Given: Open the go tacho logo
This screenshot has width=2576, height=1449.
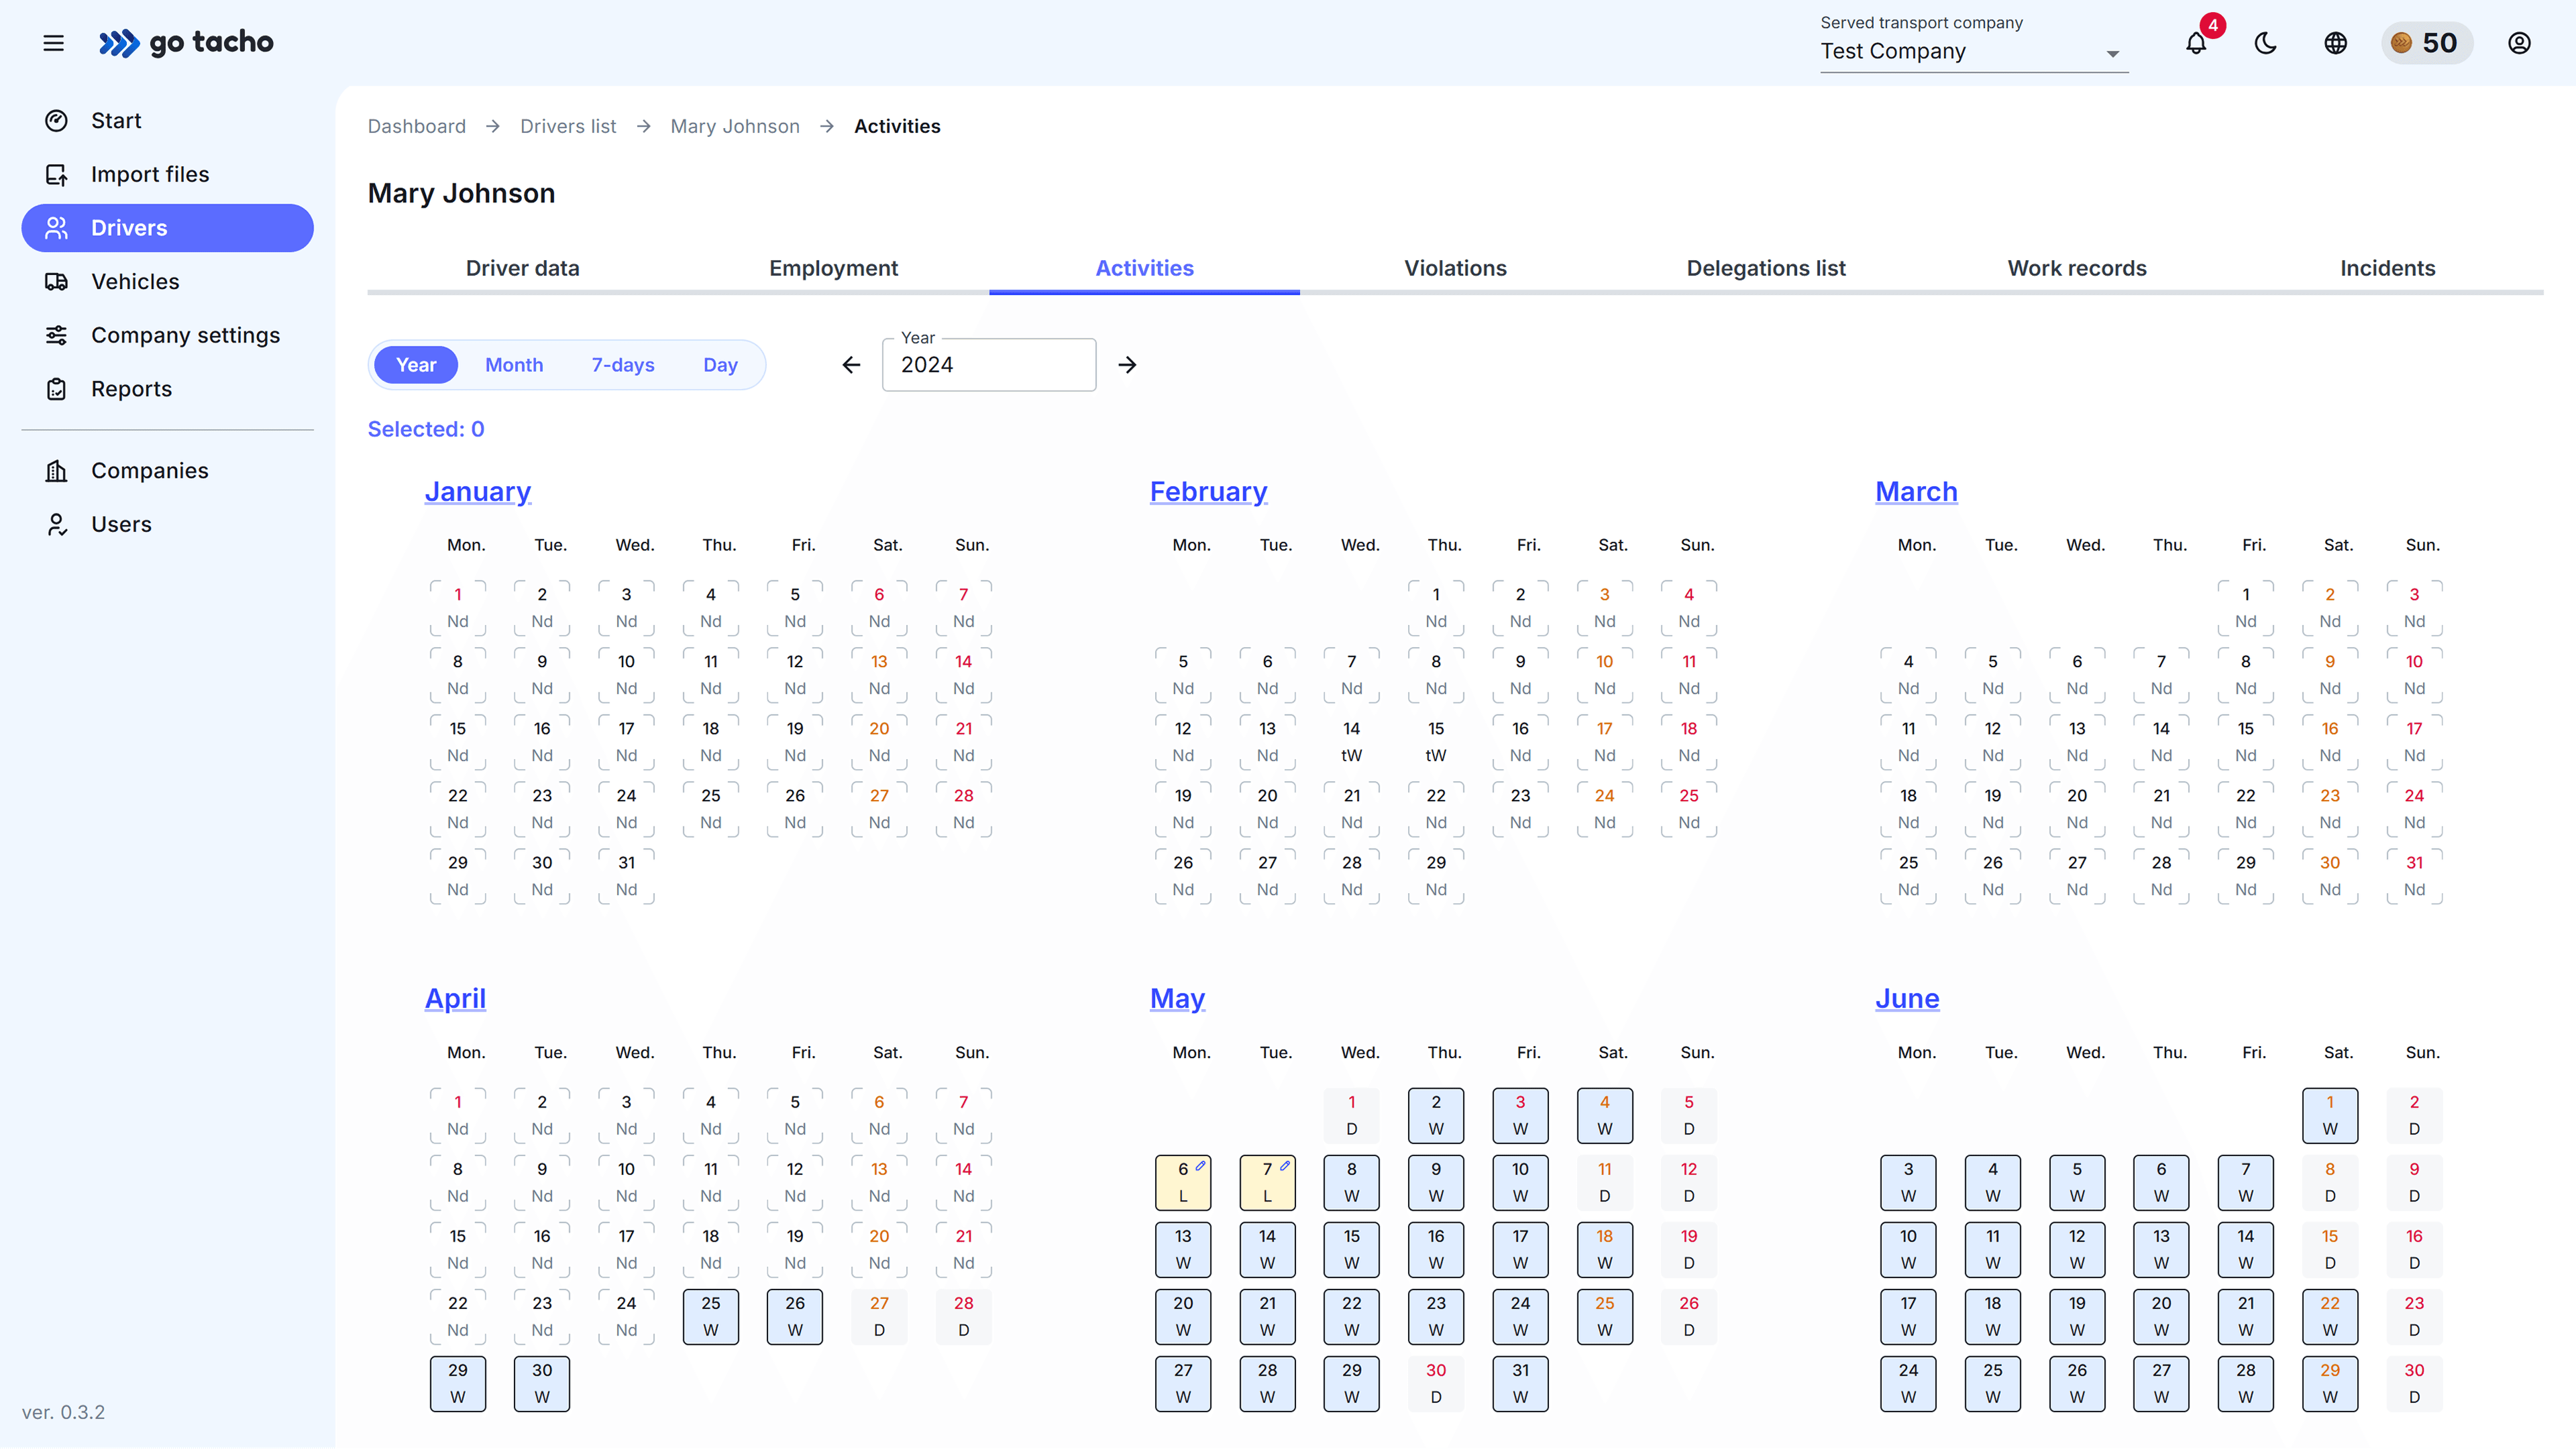Looking at the screenshot, I should point(186,42).
